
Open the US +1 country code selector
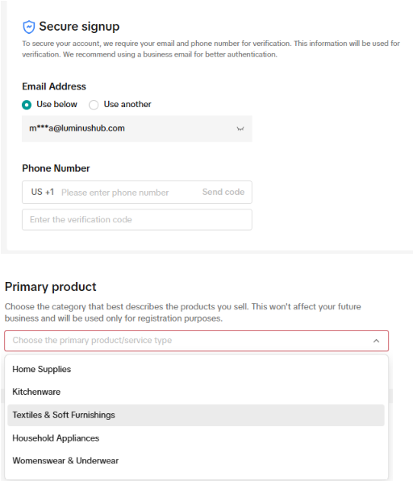click(43, 192)
